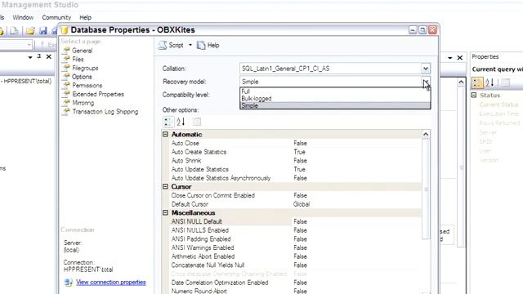Open the Community menu
The height and width of the screenshot is (294, 523).
coord(56,17)
